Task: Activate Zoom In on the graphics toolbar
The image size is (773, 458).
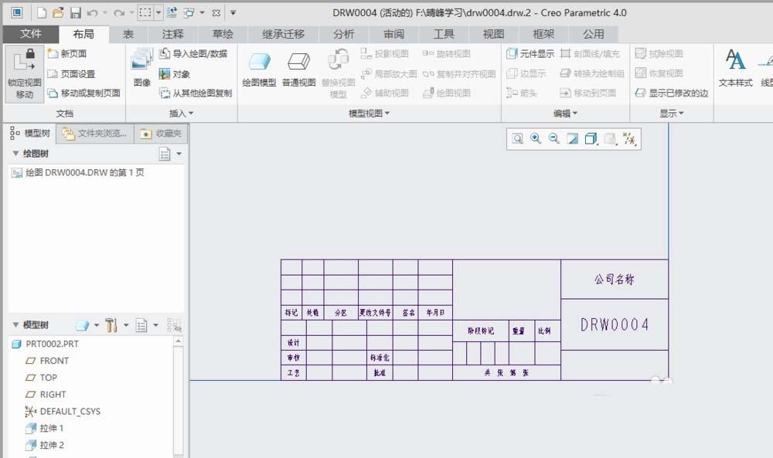Action: click(x=535, y=139)
